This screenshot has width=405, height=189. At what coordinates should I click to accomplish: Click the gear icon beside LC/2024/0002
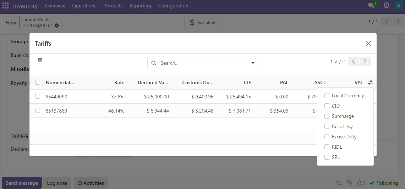[x=57, y=25]
